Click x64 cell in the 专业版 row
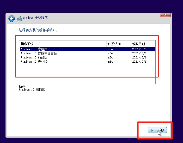 (x=111, y=62)
